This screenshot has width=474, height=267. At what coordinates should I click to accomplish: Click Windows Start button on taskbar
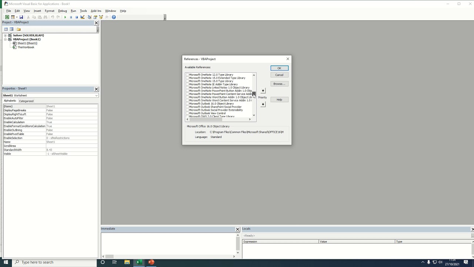(6, 262)
